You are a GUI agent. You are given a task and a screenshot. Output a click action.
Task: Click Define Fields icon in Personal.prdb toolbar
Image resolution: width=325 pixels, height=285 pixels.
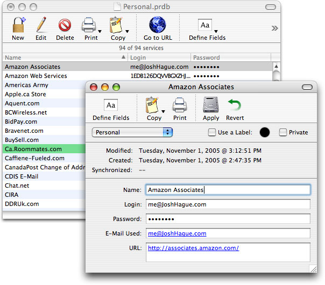205,25
